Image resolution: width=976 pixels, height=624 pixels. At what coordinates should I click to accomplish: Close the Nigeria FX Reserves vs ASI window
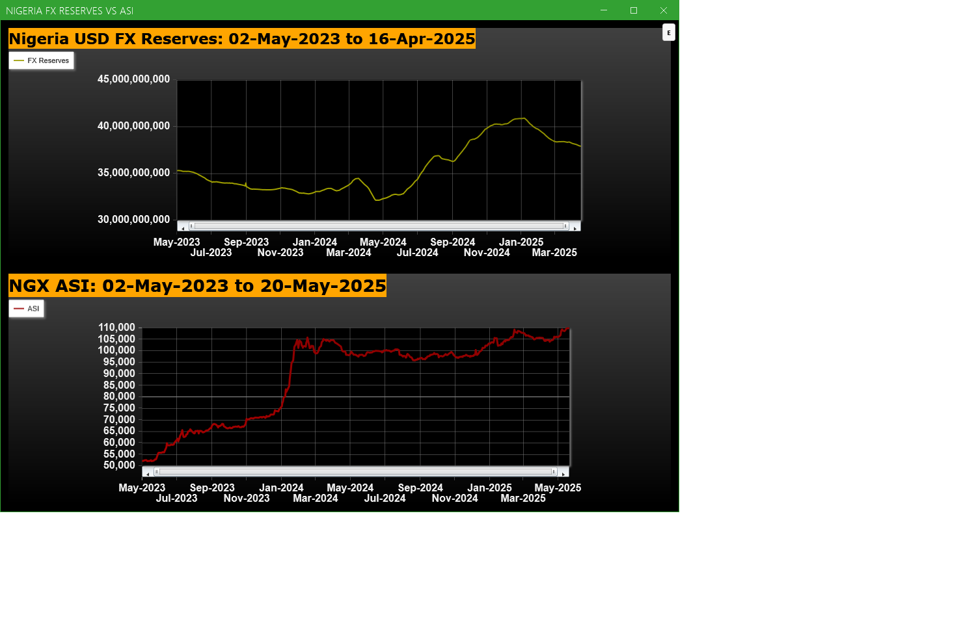pyautogui.click(x=664, y=10)
